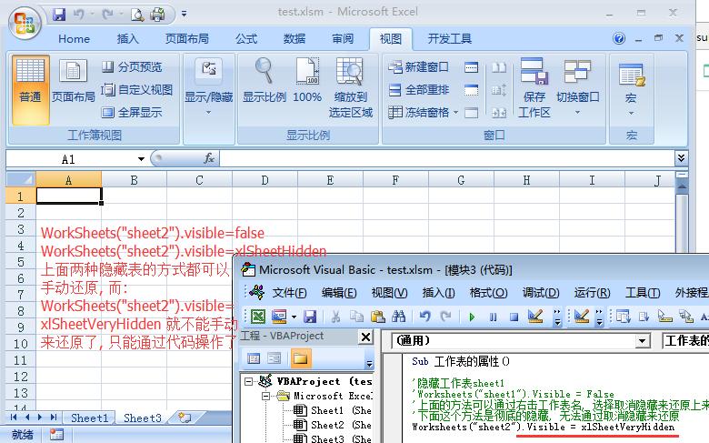Open Insert UserForm dropdown arrow in VBA
Viewport: 709px width, 443px height.
295,317
